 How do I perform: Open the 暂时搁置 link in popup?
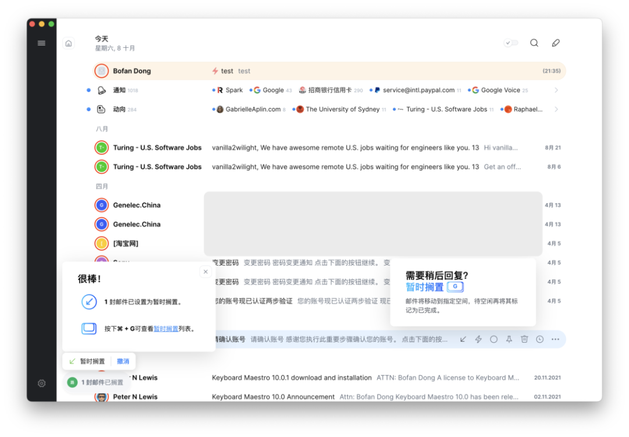click(x=165, y=329)
